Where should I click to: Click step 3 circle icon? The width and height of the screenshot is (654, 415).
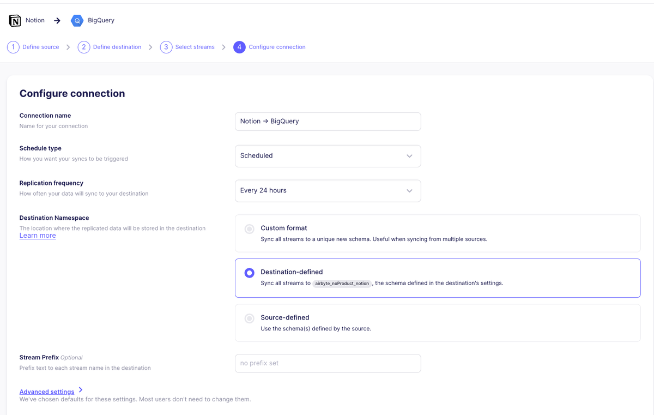click(x=166, y=47)
